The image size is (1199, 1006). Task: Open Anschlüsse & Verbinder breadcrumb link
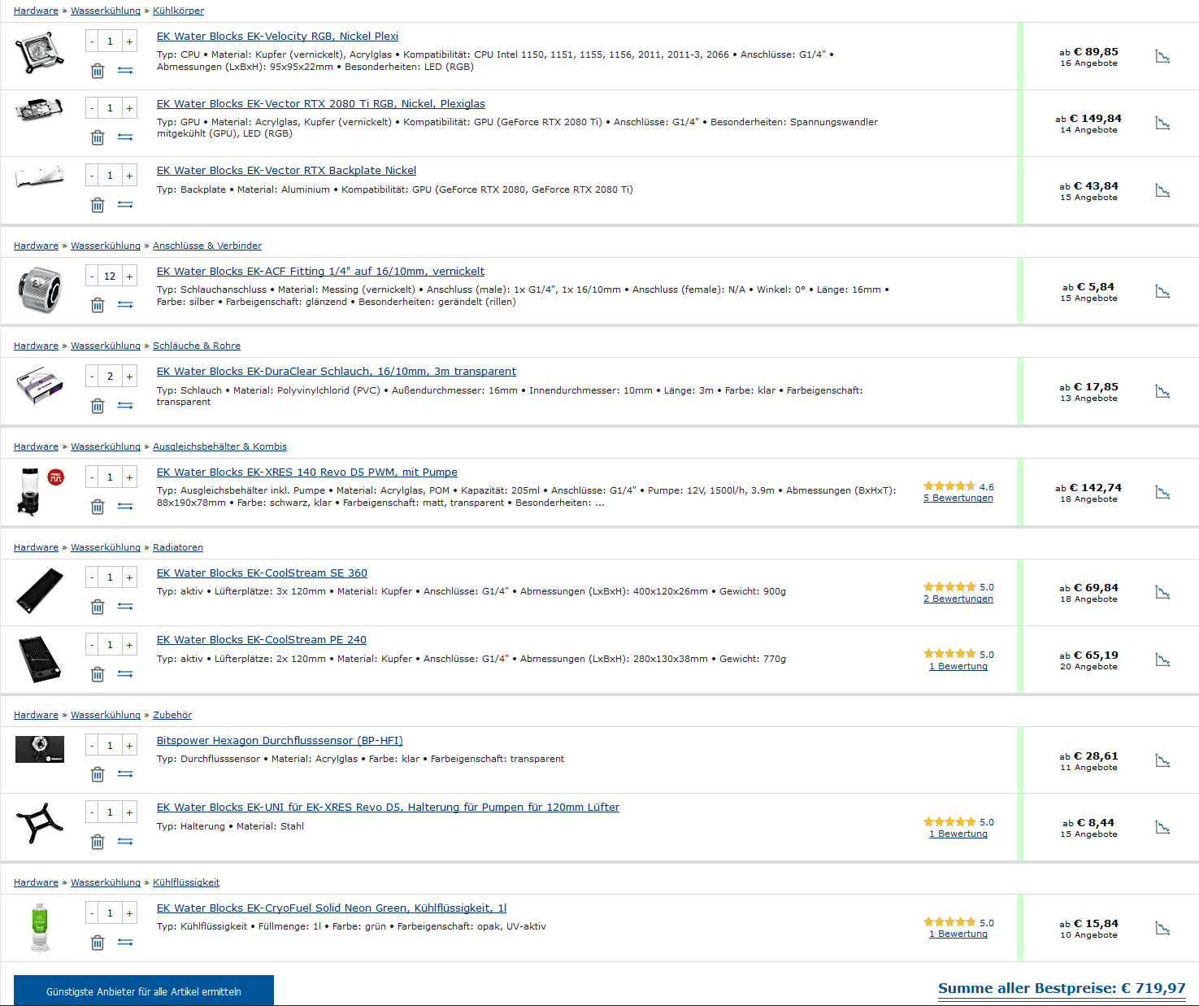[x=207, y=246]
